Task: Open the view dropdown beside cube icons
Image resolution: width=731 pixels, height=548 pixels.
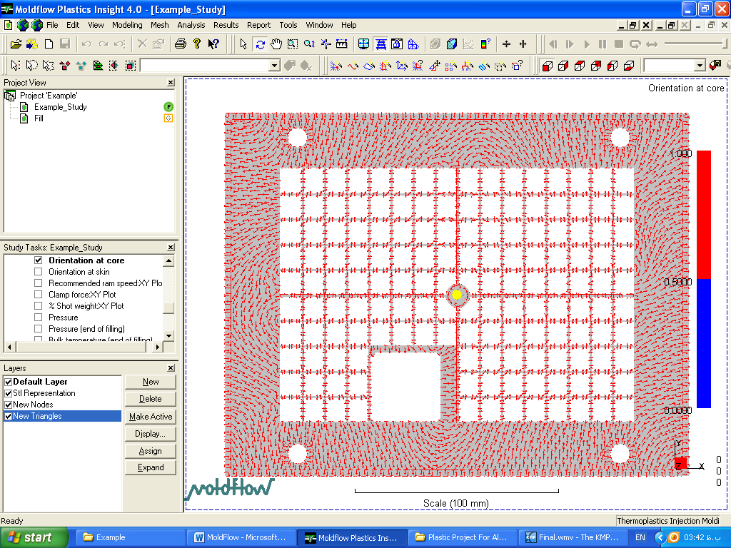Action: pyautogui.click(x=700, y=66)
